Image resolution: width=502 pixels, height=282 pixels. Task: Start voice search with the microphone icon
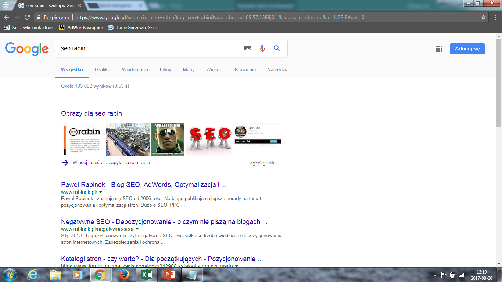click(262, 48)
